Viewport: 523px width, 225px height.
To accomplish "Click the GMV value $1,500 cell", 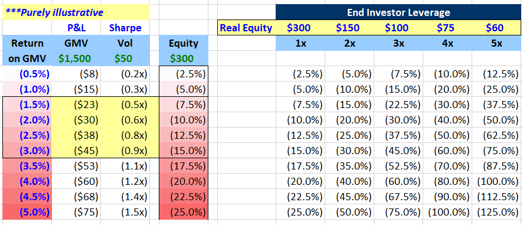I will [x=76, y=58].
